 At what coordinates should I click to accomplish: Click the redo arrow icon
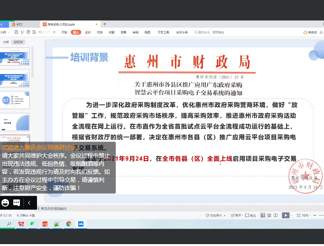click(48, 32)
